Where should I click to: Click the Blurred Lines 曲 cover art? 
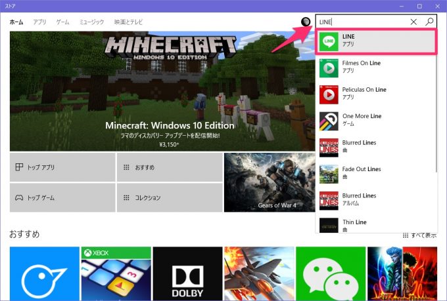[329, 148]
